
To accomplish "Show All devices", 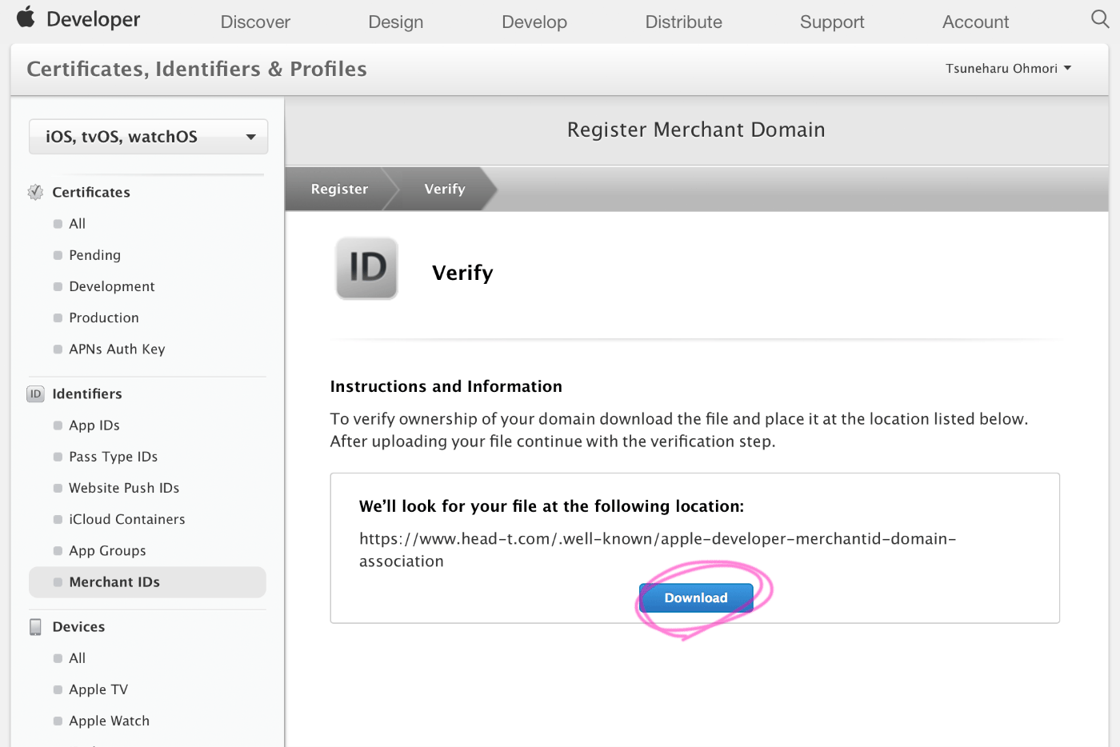I will coord(77,658).
